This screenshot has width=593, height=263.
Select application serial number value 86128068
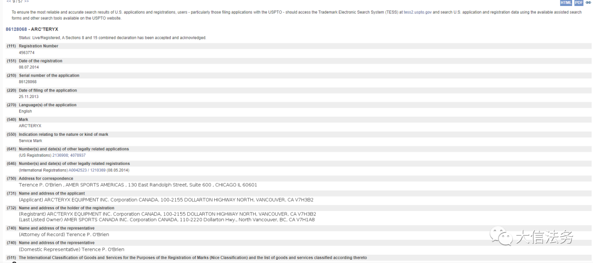coord(27,82)
